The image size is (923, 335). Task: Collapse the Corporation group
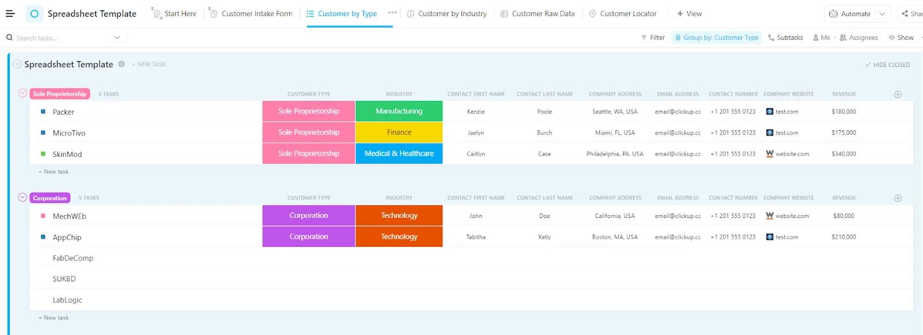tap(22, 197)
